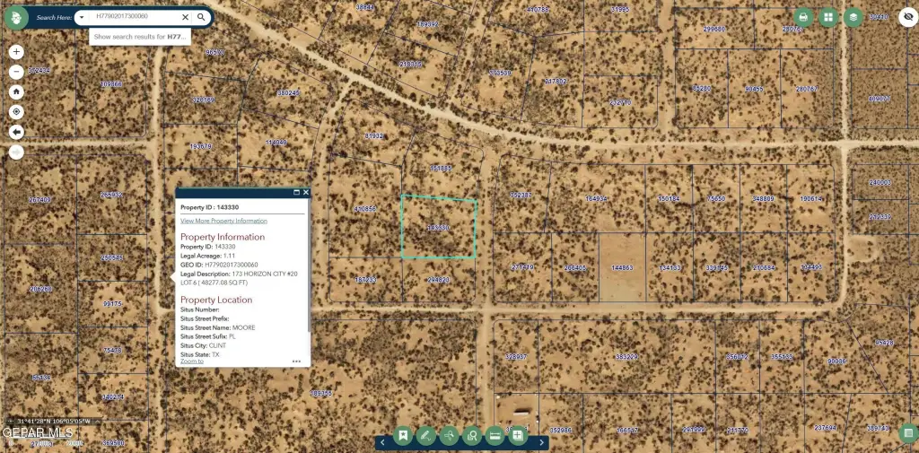Go back to previous map extent
Screen dimensions: 919x453
point(16,132)
